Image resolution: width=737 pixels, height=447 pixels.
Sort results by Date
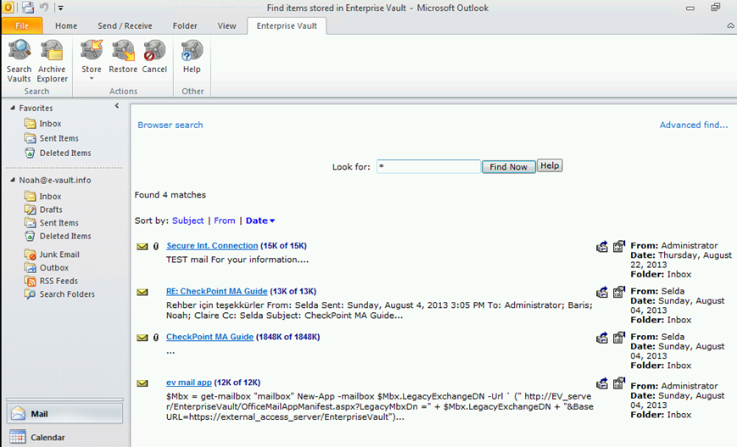257,221
